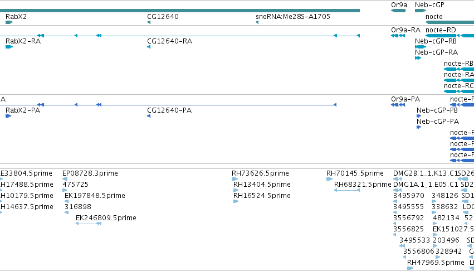
Task: Open the nocte-RD transcript label
Action: point(441,30)
